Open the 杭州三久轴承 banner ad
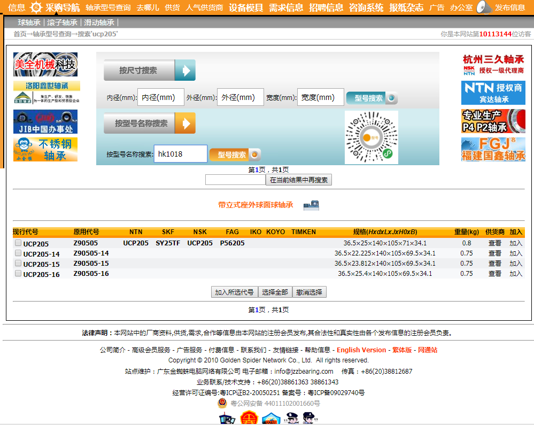 493,64
